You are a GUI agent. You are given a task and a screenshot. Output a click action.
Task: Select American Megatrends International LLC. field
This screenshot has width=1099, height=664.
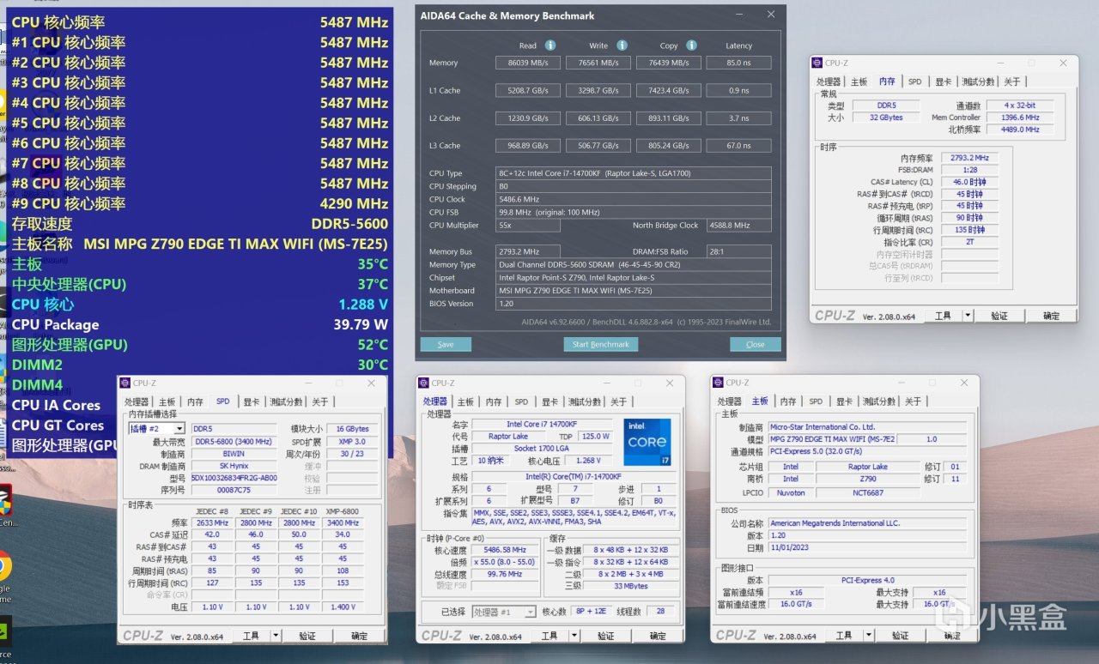[x=867, y=523]
